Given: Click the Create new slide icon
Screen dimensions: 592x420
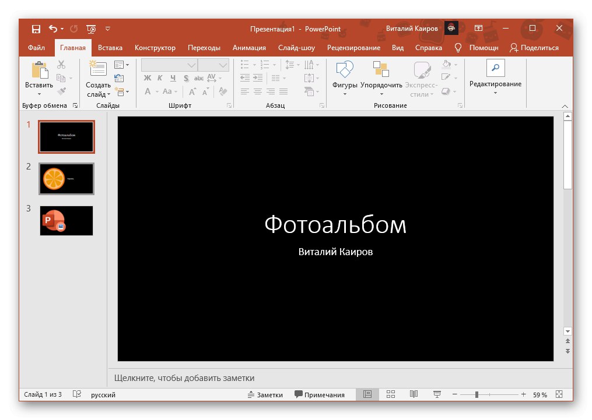Looking at the screenshot, I should [97, 68].
